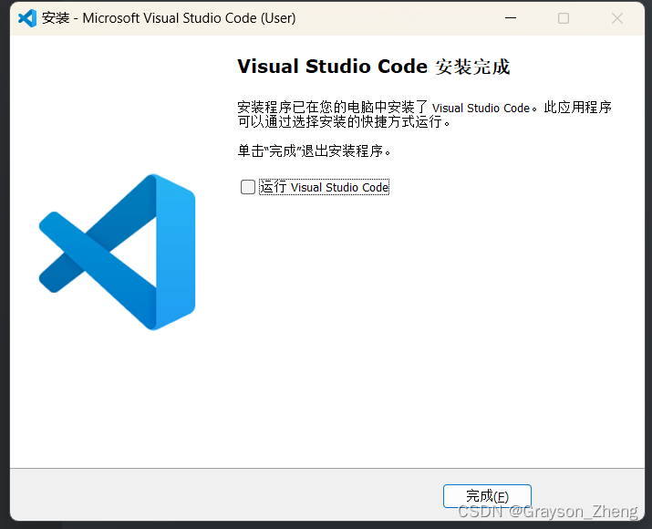Close the setup window with X
Image resolution: width=652 pixels, height=529 pixels.
[617, 18]
